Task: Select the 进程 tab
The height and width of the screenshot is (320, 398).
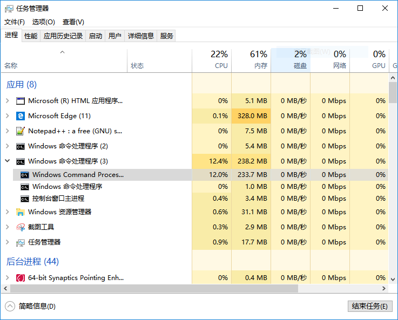Action: [11, 35]
